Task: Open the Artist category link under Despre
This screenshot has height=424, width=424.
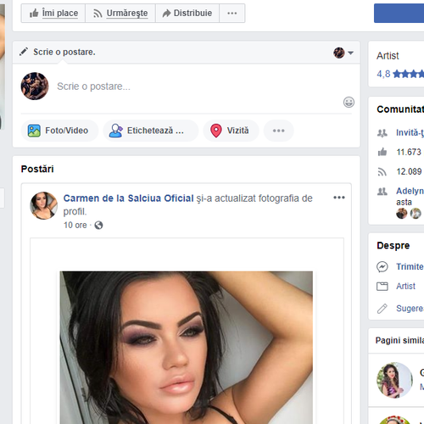Action: pyautogui.click(x=405, y=286)
